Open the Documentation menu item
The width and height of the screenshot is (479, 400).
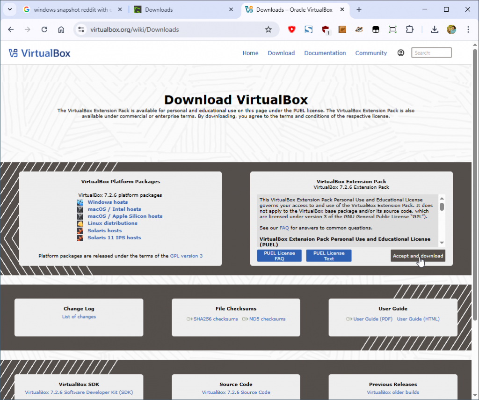click(x=325, y=53)
